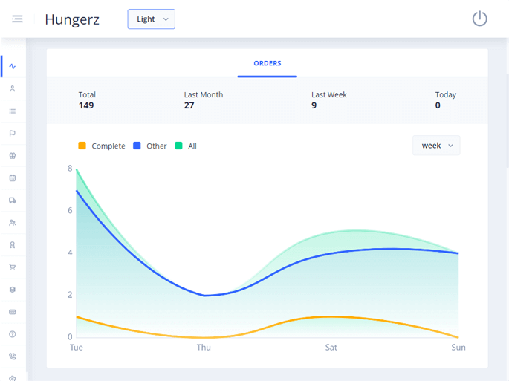The width and height of the screenshot is (509, 381).
Task: Click the Hungerz brand title
Action: (x=72, y=19)
